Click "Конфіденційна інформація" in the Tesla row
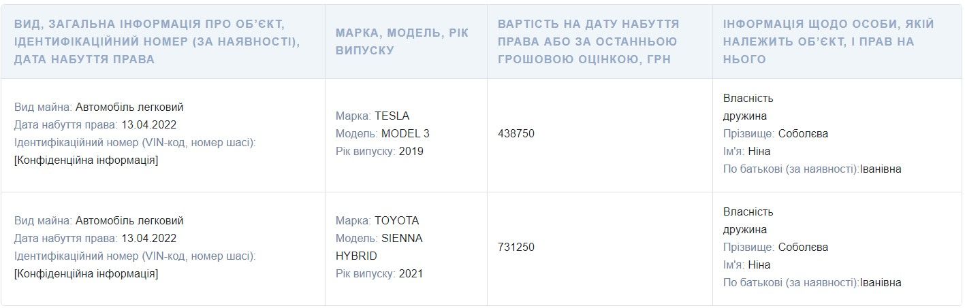The image size is (965, 308). tap(86, 160)
